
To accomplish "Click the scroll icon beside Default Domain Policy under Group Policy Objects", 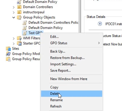I will pyautogui.click(x=25, y=28).
